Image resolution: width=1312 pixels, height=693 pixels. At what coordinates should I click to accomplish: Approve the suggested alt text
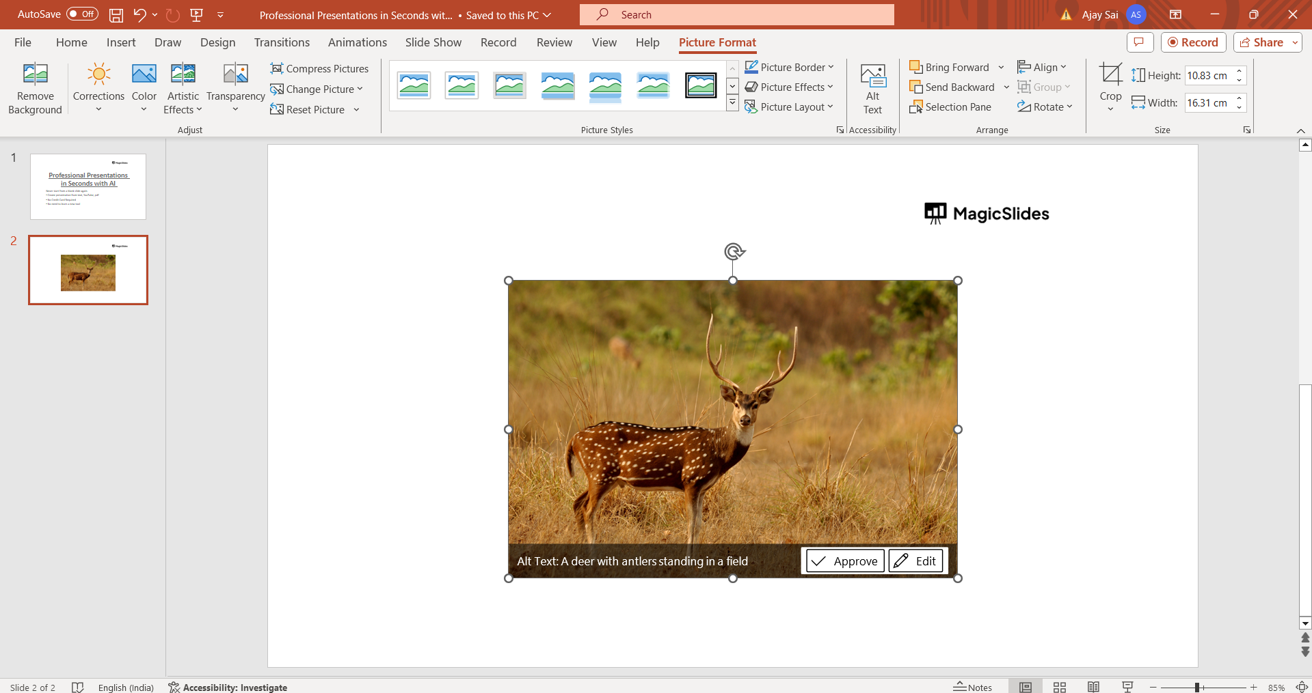pos(844,561)
